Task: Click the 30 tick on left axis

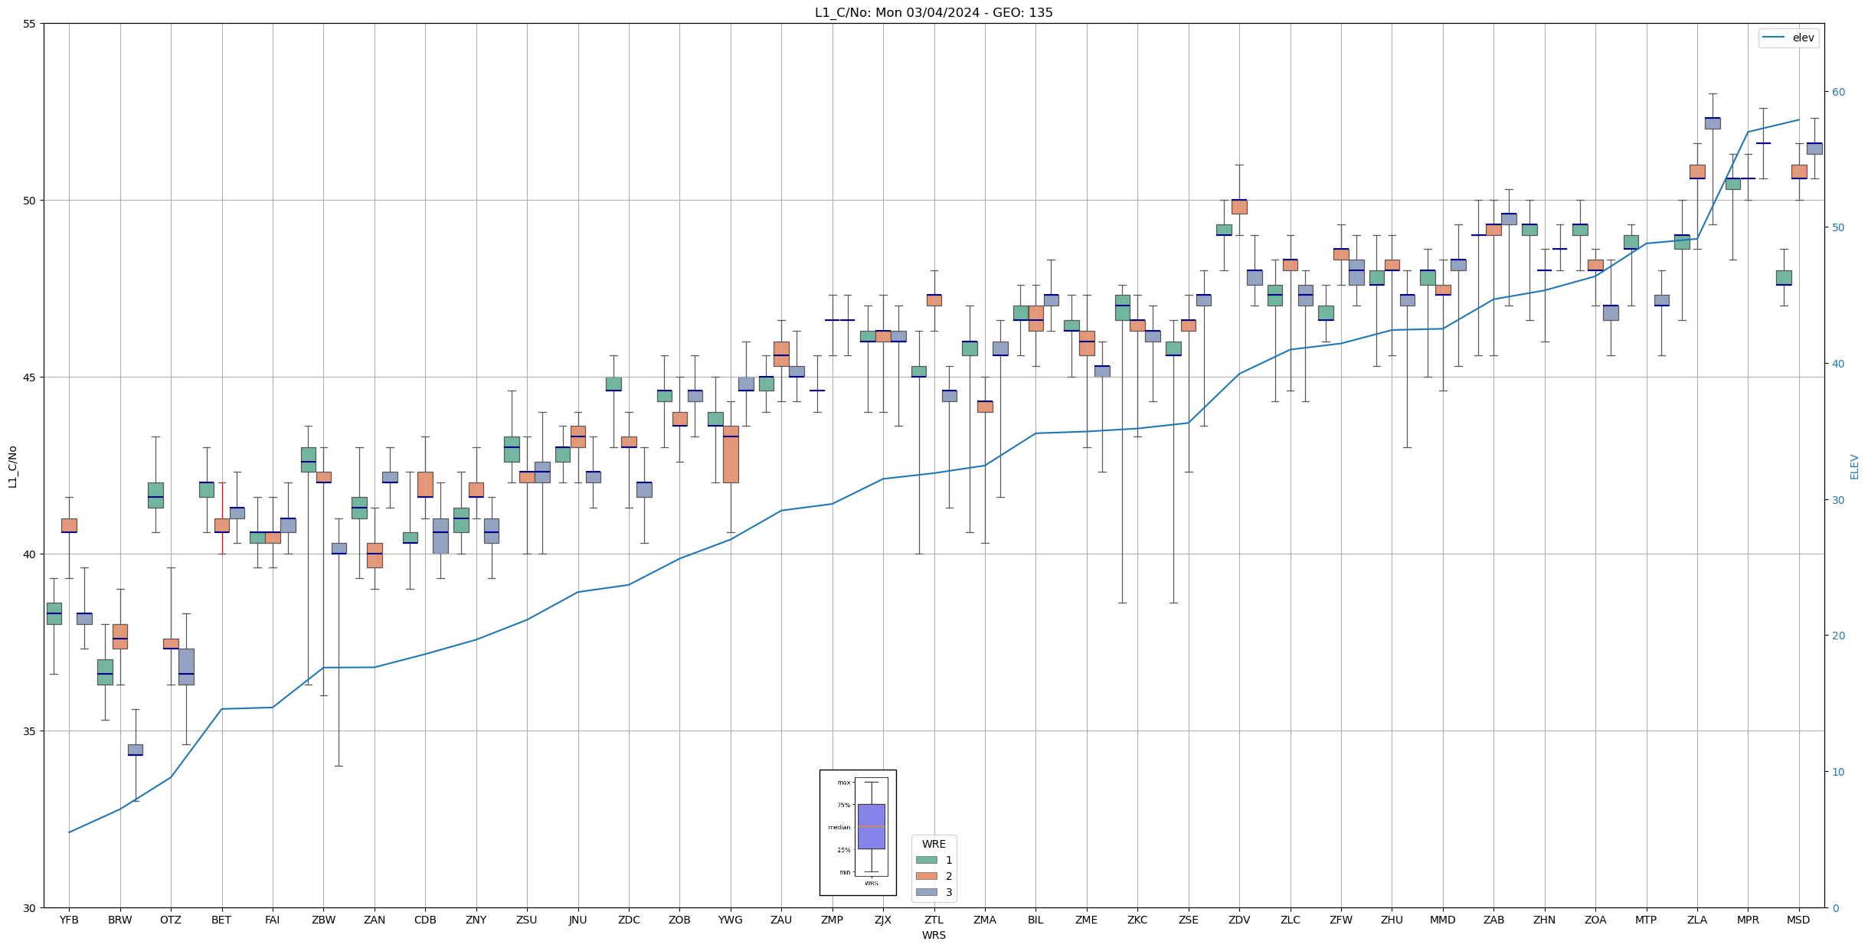Action: coord(30,908)
